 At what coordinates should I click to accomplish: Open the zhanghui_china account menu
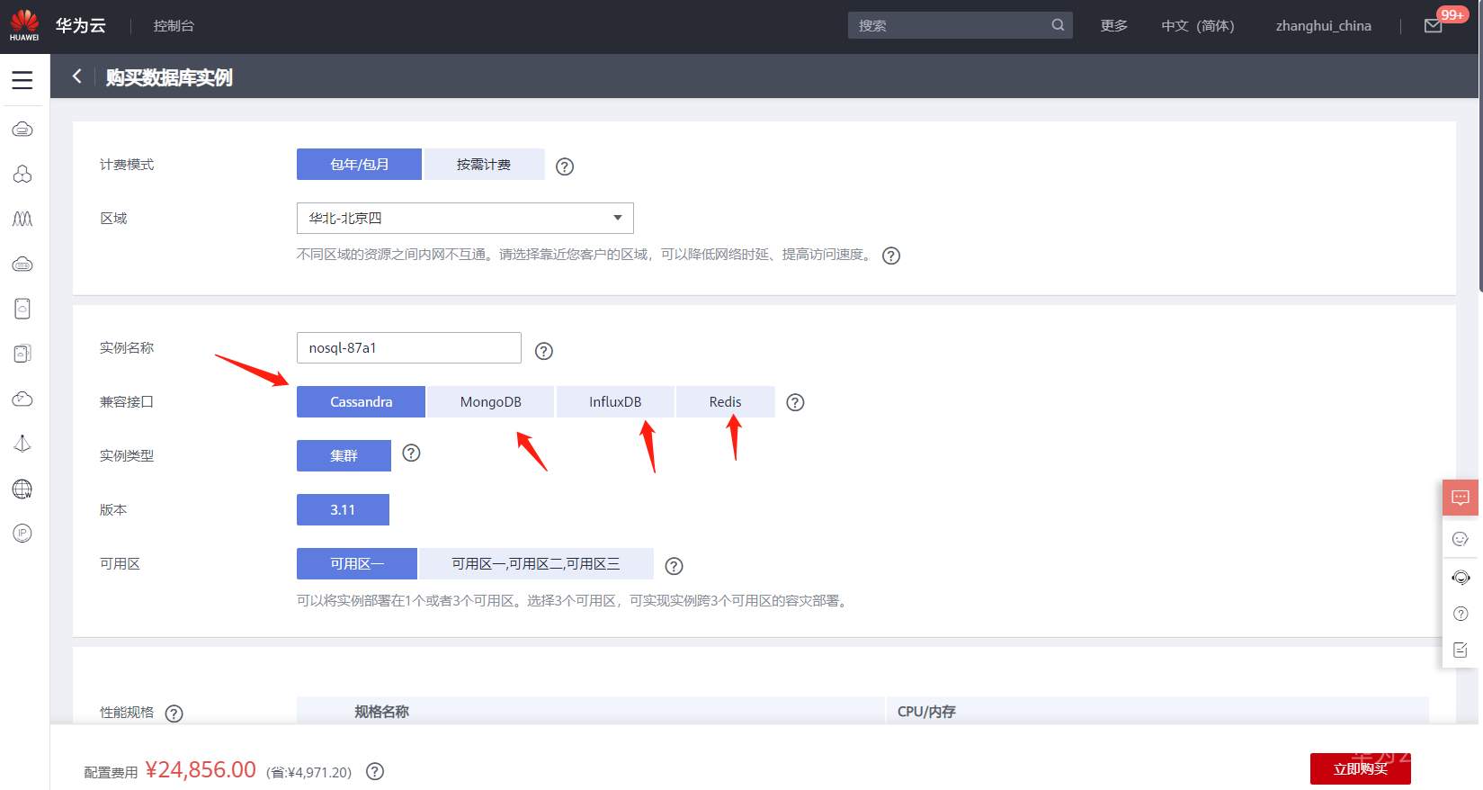[1323, 26]
